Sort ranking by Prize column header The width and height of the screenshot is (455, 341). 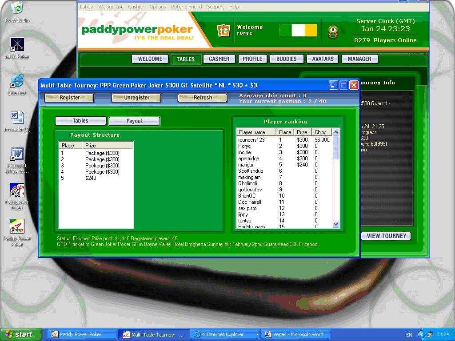point(302,132)
